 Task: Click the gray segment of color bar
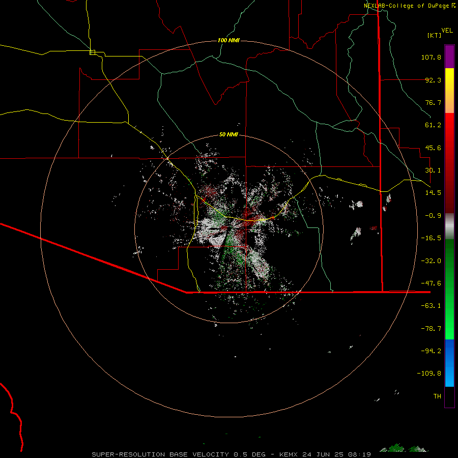[449, 226]
